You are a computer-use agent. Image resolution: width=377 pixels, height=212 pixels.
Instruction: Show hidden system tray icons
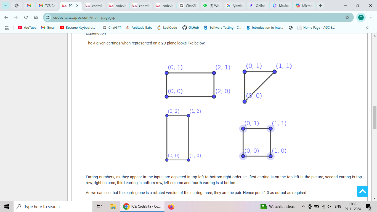point(303,206)
